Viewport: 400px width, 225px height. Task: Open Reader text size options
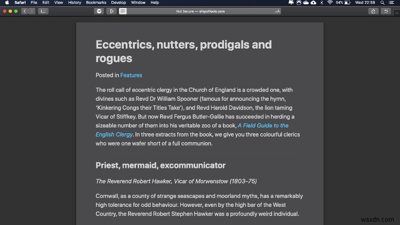pos(277,11)
